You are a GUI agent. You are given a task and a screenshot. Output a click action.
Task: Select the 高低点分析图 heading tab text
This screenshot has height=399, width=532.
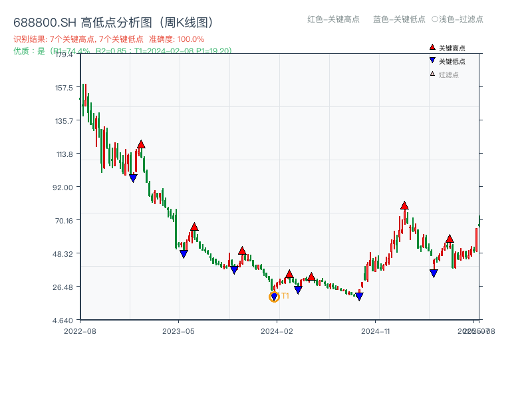pyautogui.click(x=113, y=21)
